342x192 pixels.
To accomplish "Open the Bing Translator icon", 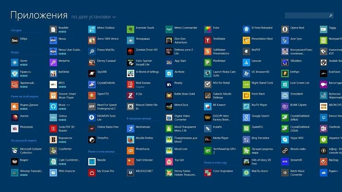I will 246,140.
